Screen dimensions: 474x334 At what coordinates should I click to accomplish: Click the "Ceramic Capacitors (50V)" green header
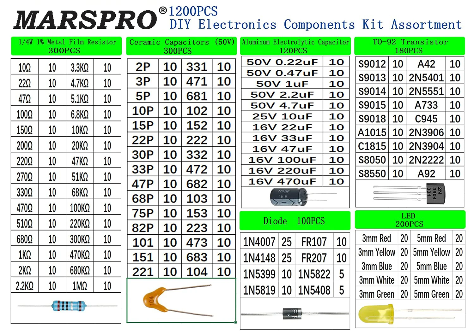(181, 46)
